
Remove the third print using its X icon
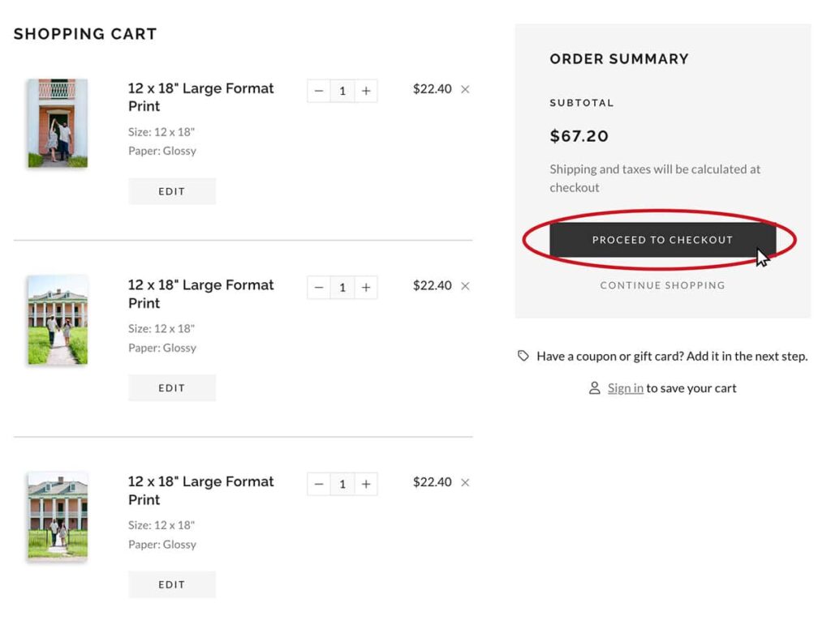(x=465, y=482)
